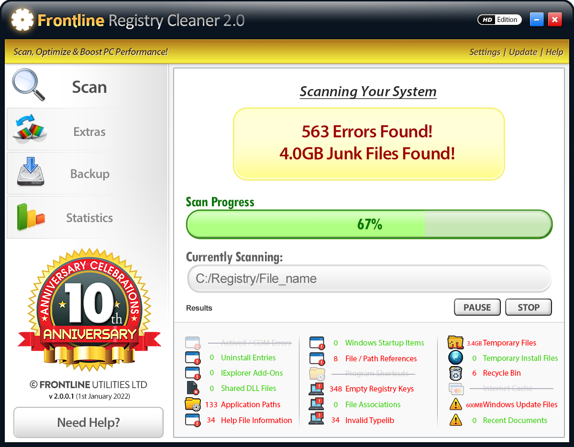The image size is (574, 447).
Task: Click the Windows Startup Items icon
Action: point(317,343)
